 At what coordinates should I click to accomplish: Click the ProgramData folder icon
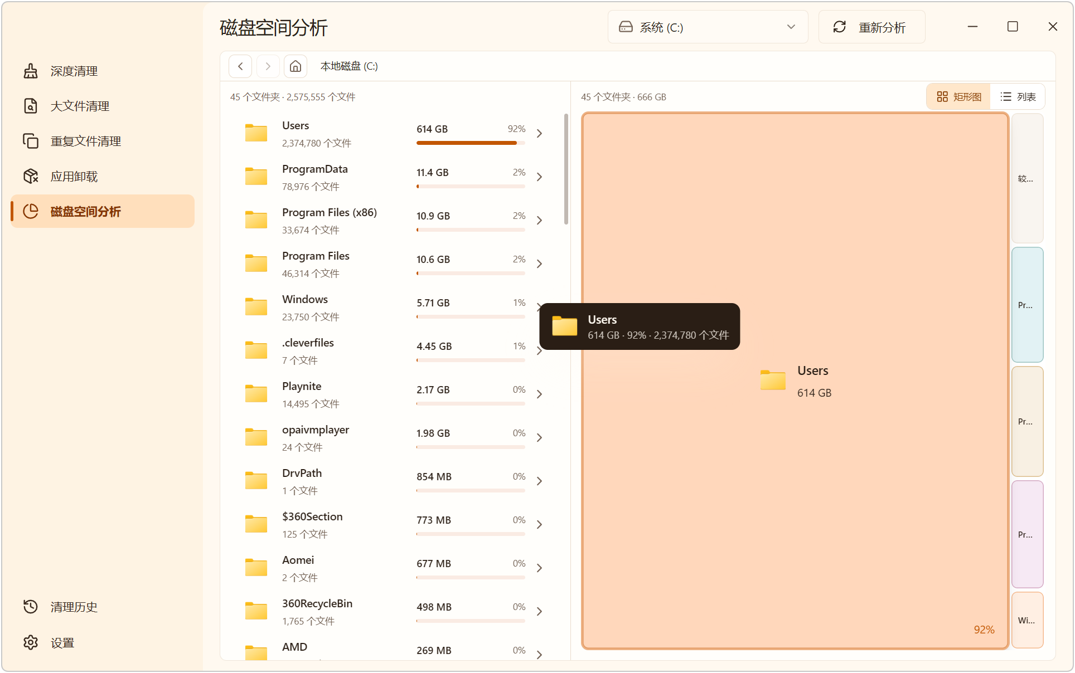[x=256, y=177]
